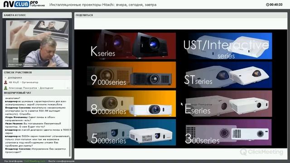Screen dimensions: 290x163
Task: Click Владимир Соколов's message about Исправление
Action: (35, 150)
